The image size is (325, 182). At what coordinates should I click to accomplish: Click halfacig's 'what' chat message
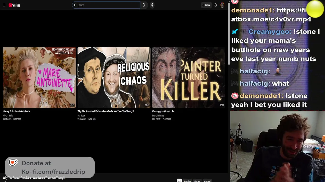tap(280, 83)
